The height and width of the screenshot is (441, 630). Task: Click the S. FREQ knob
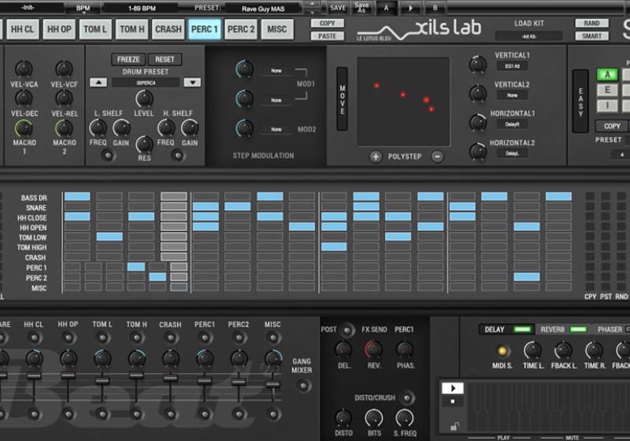click(404, 418)
